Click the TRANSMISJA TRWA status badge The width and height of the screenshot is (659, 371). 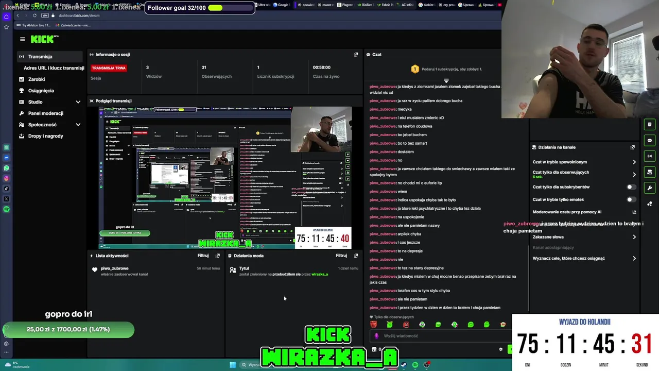(109, 68)
